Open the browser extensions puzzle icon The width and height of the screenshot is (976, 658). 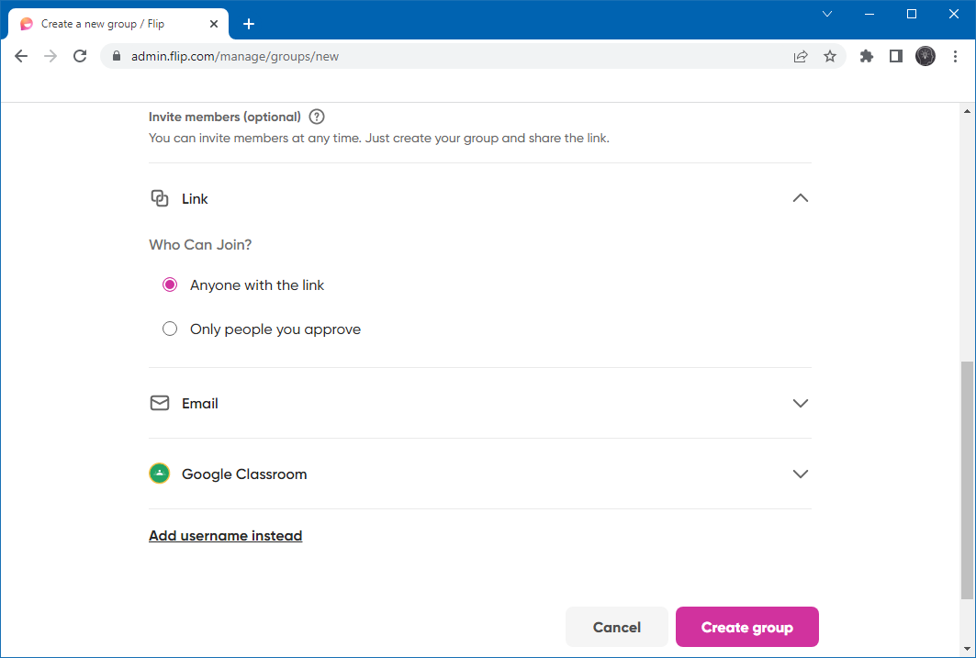click(866, 56)
